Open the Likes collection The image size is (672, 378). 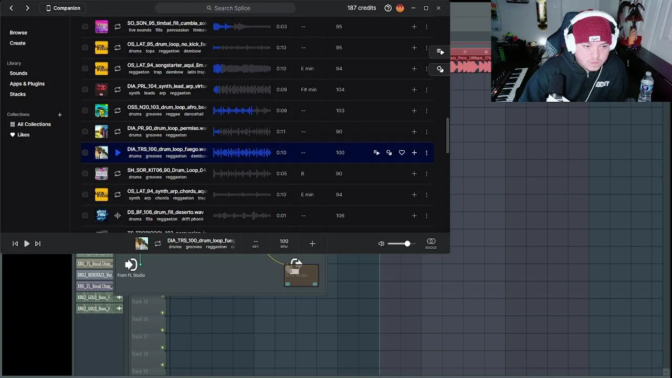pyautogui.click(x=19, y=135)
